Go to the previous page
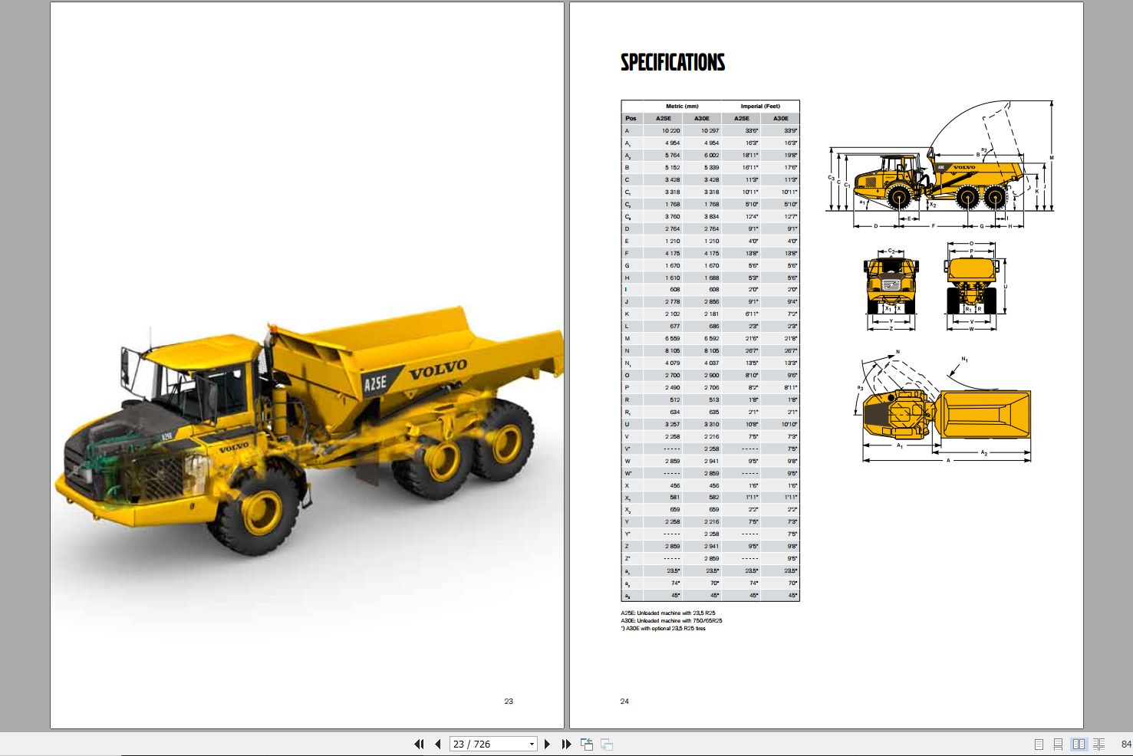Image resolution: width=1133 pixels, height=756 pixels. [x=438, y=744]
